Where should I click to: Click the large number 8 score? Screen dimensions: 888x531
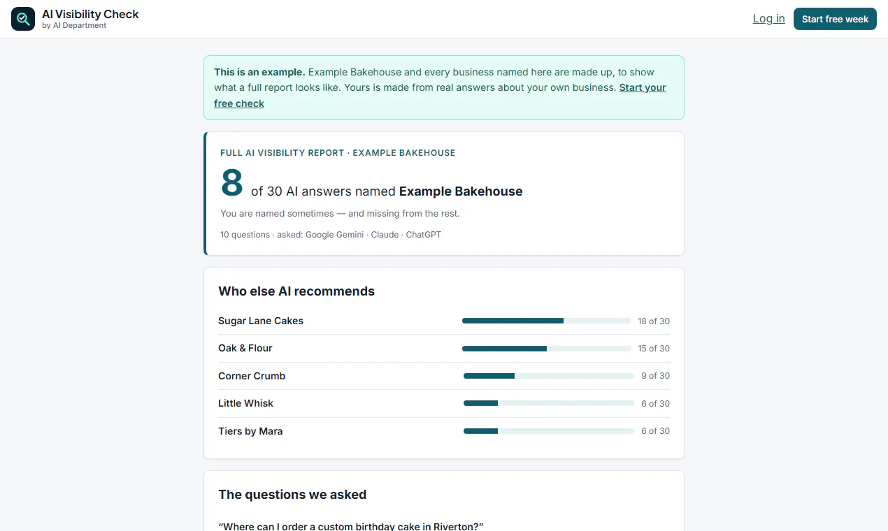(x=231, y=183)
